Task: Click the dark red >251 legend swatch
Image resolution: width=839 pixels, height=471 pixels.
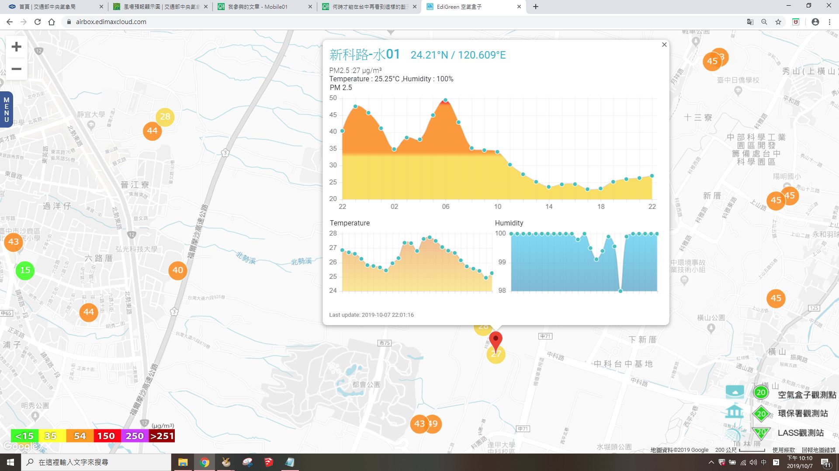Action: tap(162, 436)
